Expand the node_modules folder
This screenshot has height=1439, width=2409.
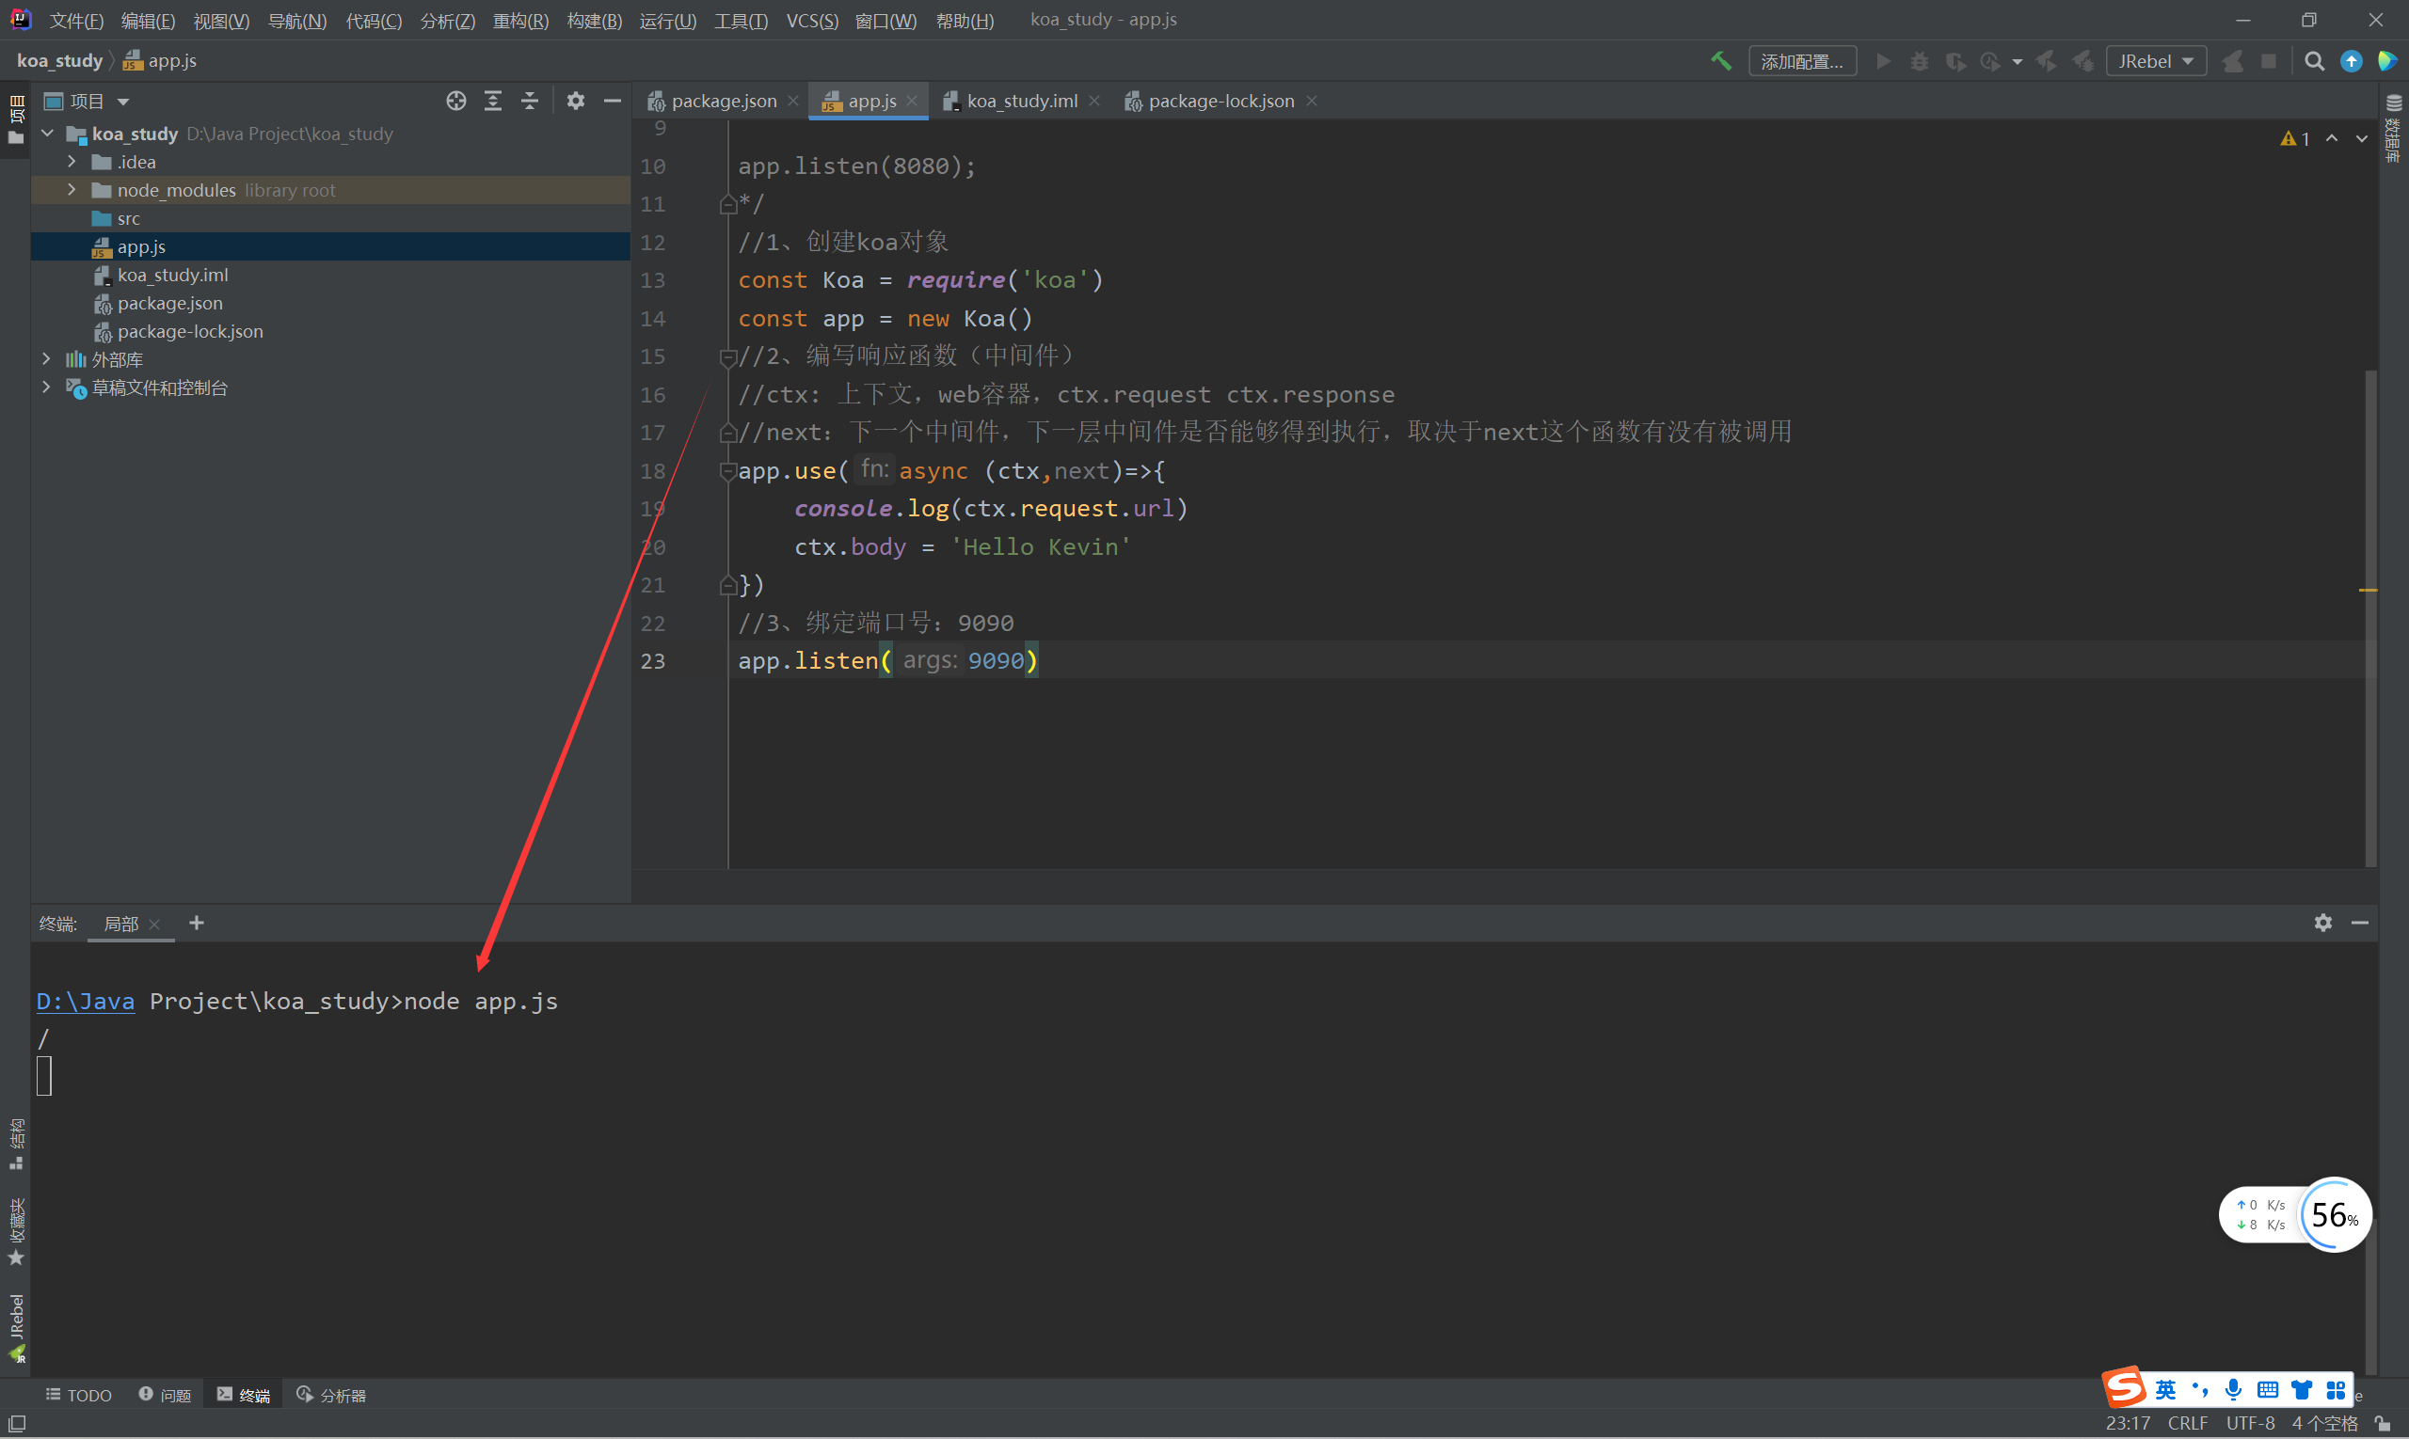point(72,190)
